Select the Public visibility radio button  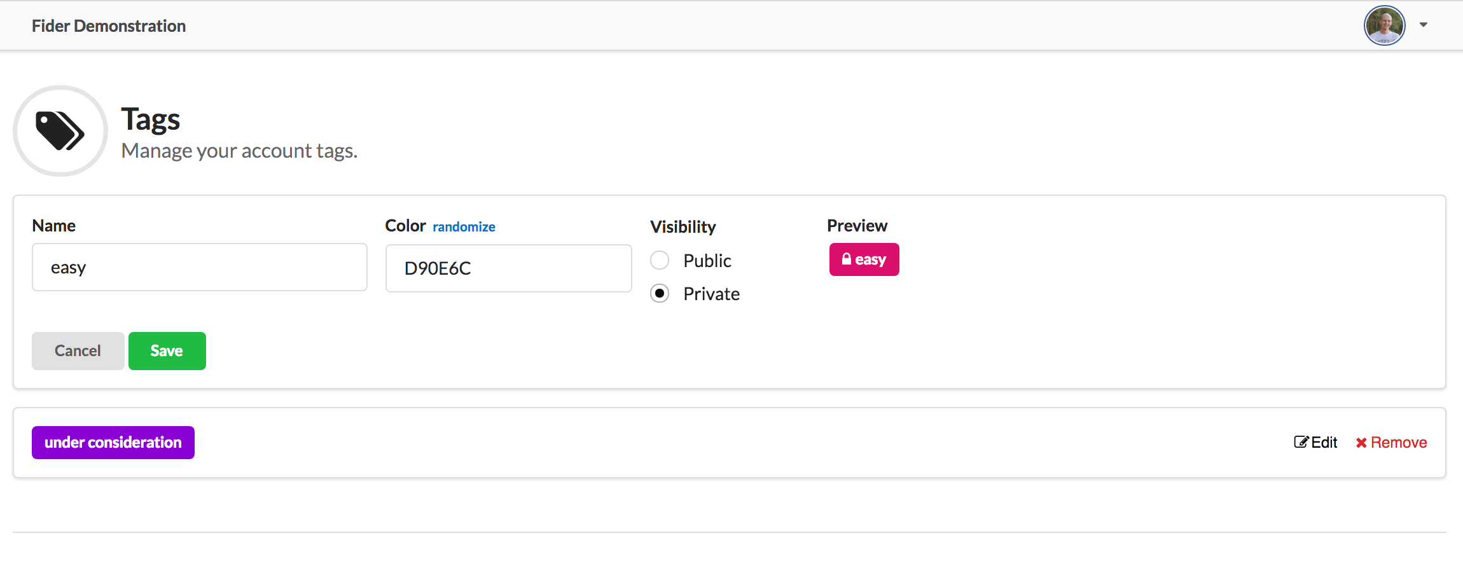(660, 260)
